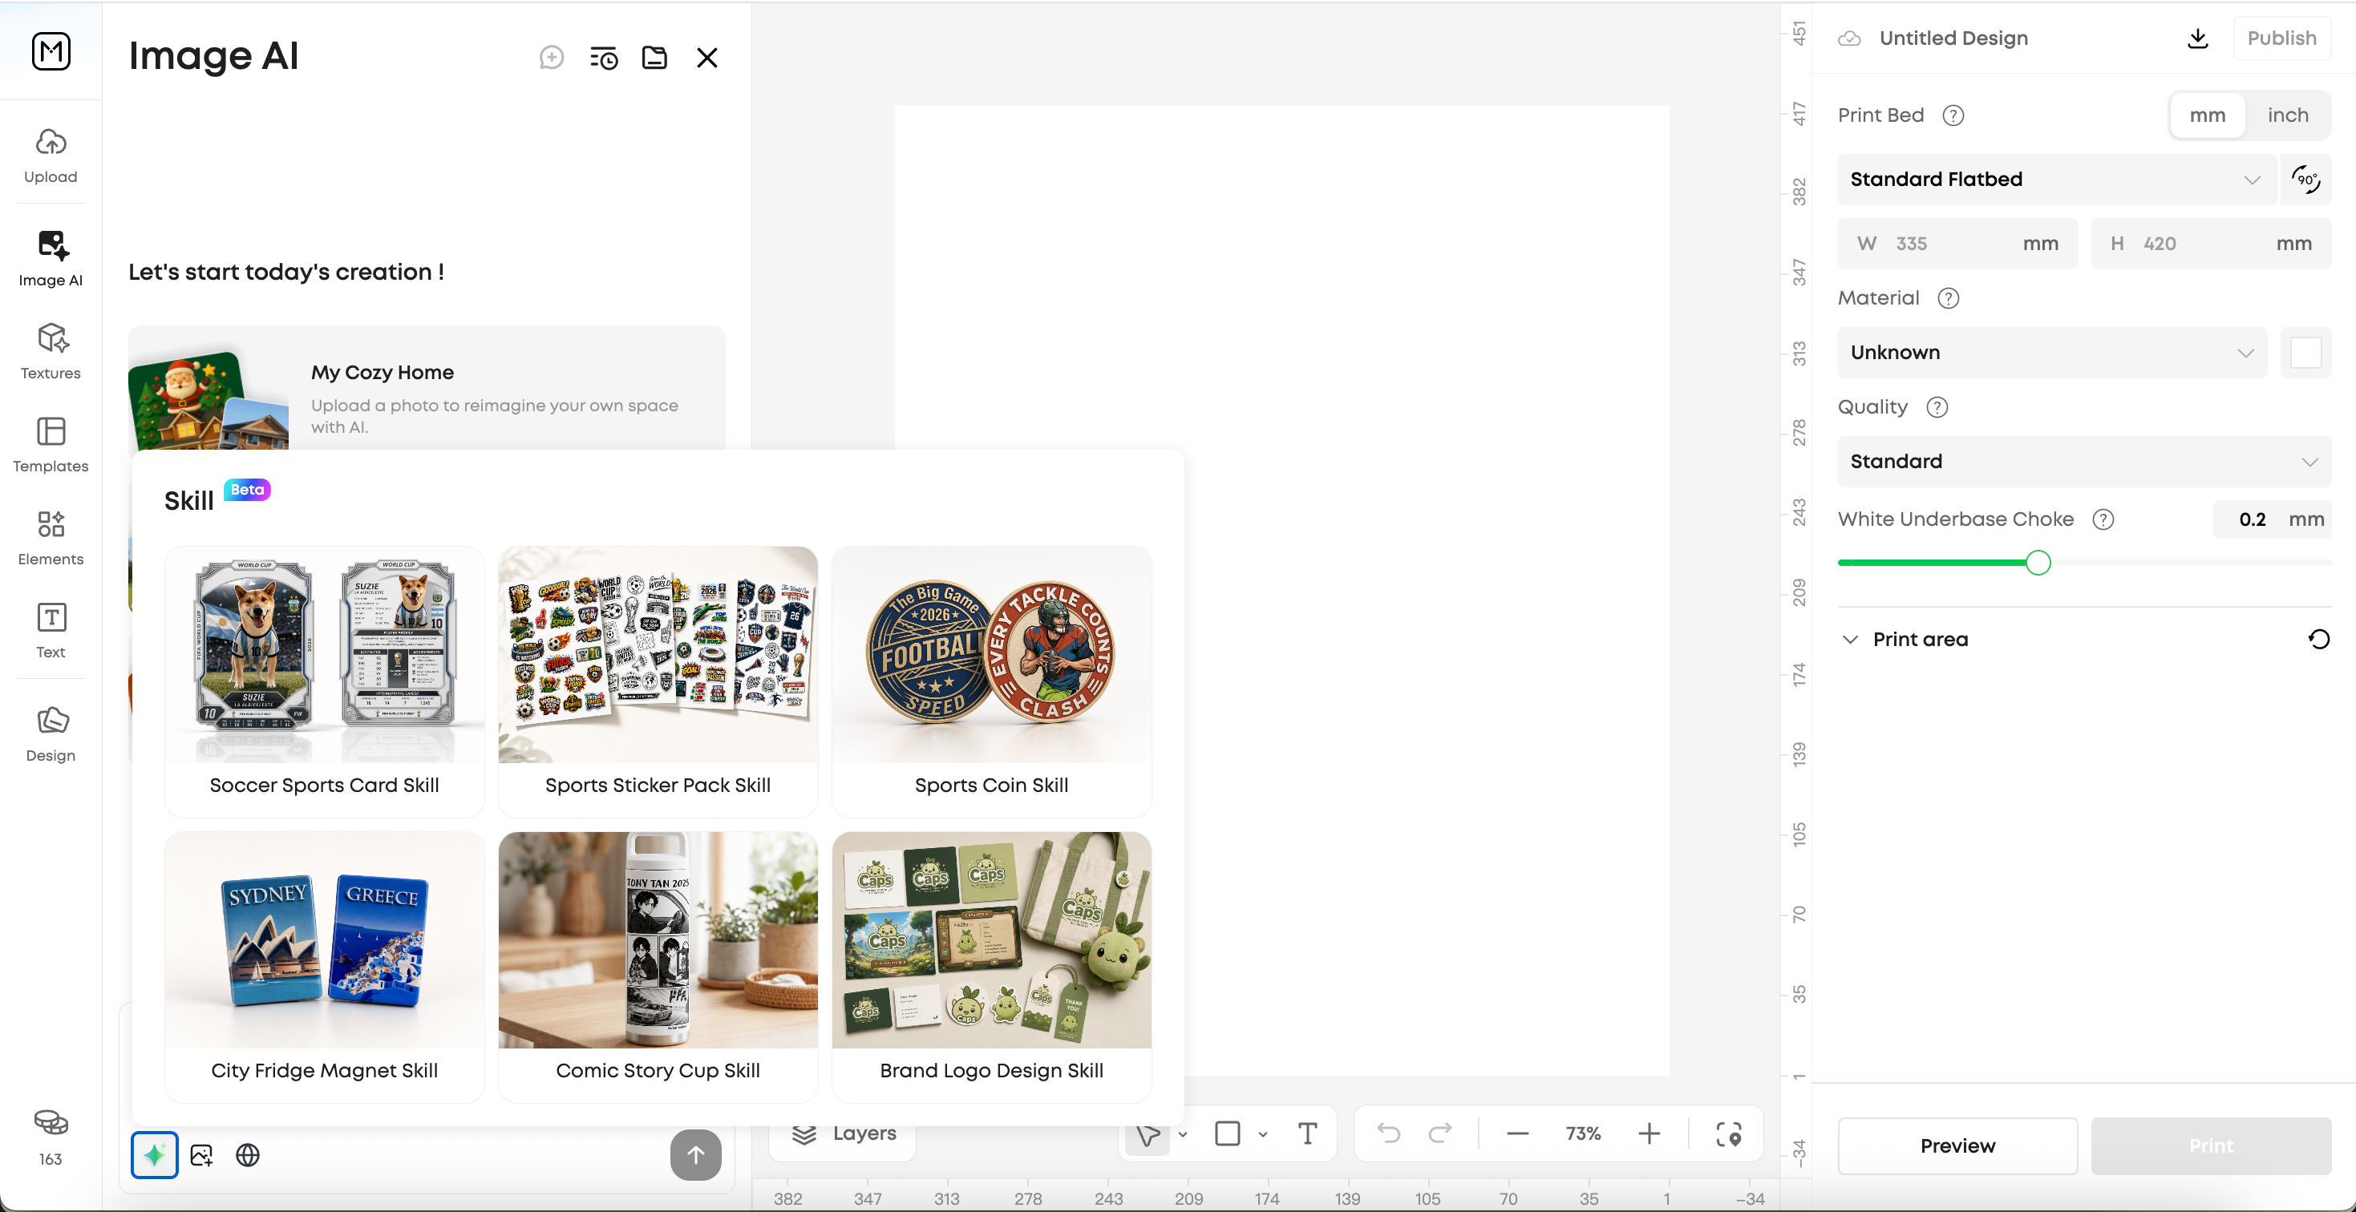The height and width of the screenshot is (1212, 2356).
Task: Download the design
Action: click(2198, 38)
